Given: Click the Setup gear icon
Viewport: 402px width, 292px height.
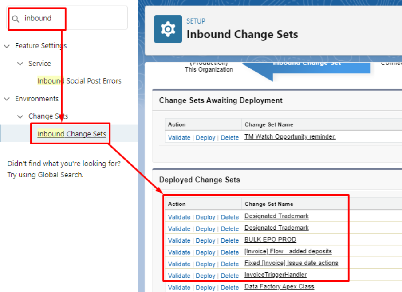Looking at the screenshot, I should pos(168,29).
